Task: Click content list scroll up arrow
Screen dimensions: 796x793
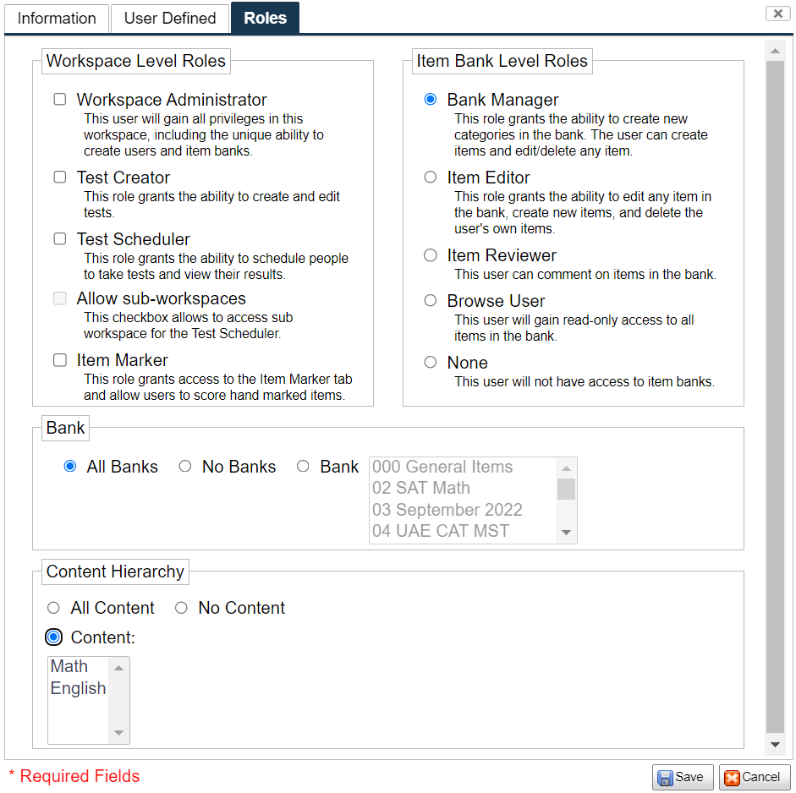Action: coord(118,668)
